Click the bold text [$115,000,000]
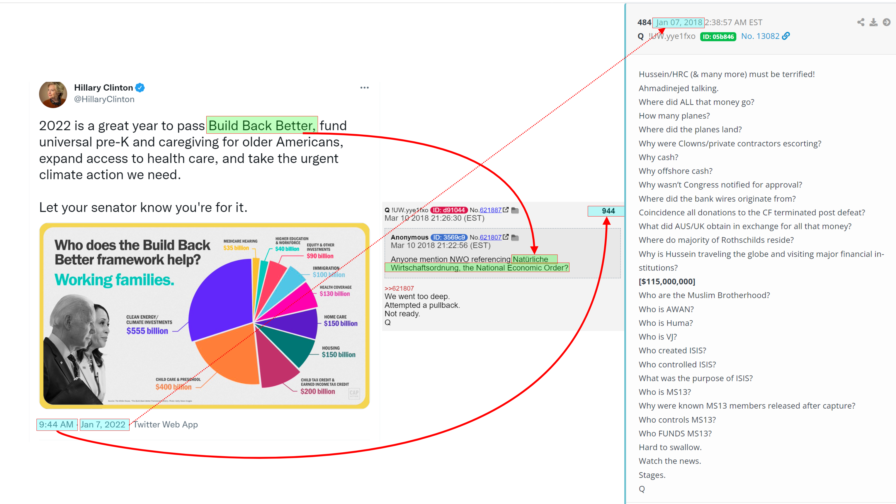The width and height of the screenshot is (896, 504). [x=667, y=282]
